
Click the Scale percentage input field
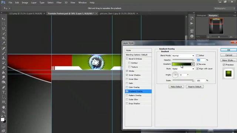tap(201, 81)
